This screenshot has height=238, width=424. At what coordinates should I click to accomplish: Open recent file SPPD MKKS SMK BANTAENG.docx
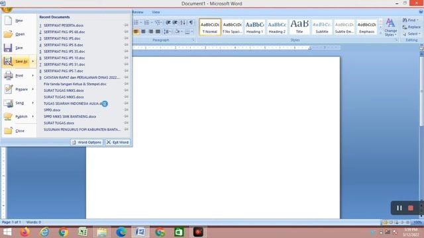pyautogui.click(x=70, y=116)
